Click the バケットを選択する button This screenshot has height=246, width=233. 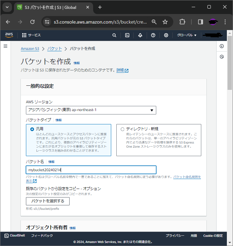pos(48,201)
